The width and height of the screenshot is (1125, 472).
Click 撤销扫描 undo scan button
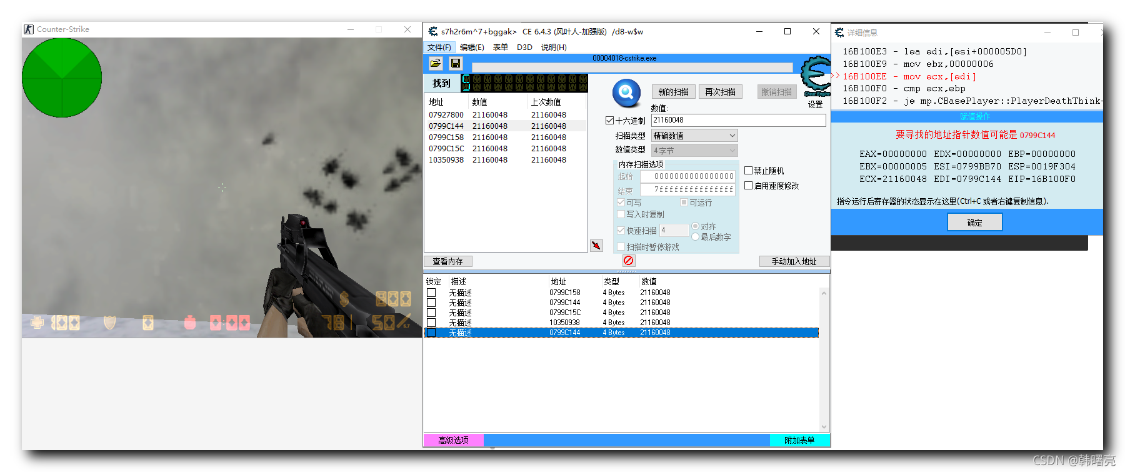[776, 92]
